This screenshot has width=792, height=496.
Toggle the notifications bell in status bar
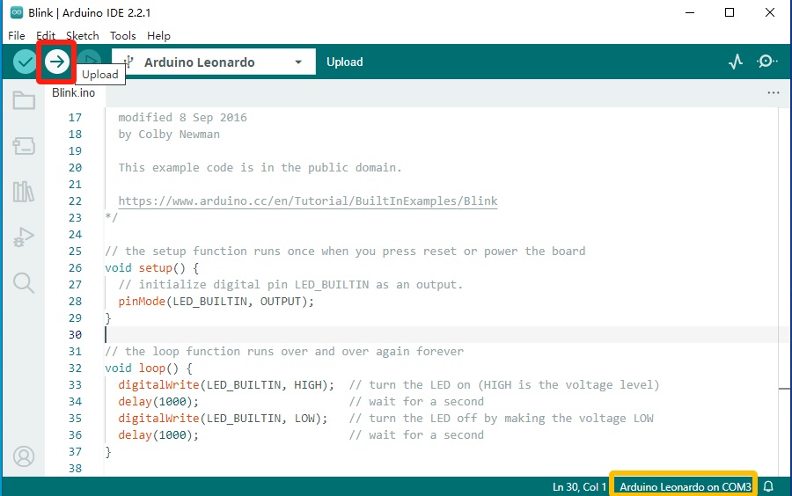(768, 486)
